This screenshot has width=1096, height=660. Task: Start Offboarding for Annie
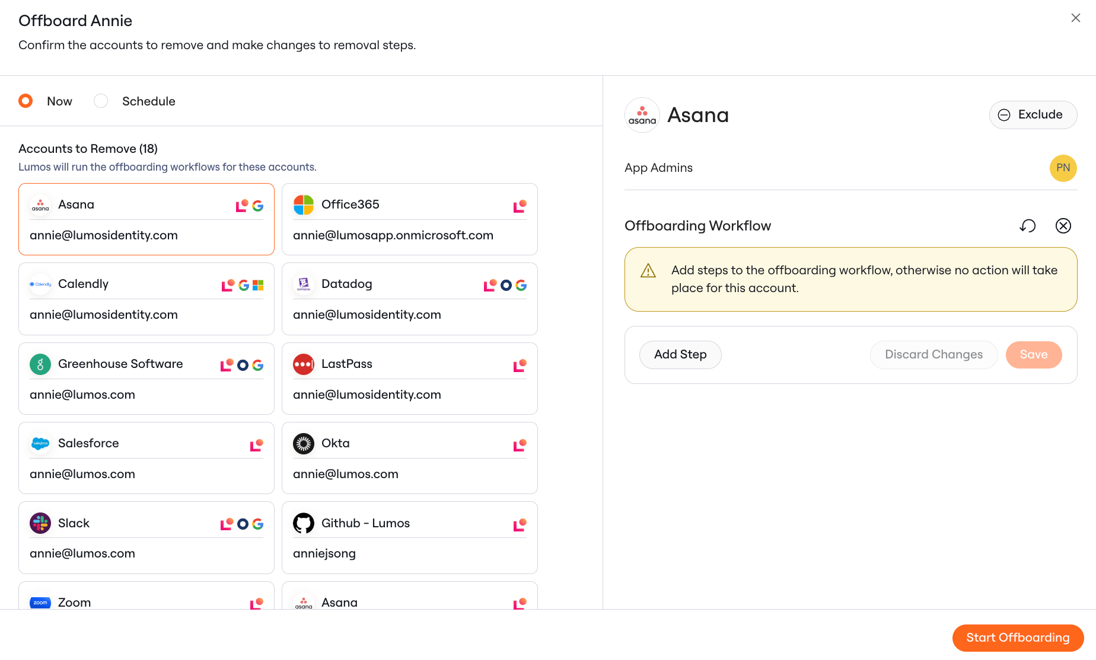[x=1018, y=638]
